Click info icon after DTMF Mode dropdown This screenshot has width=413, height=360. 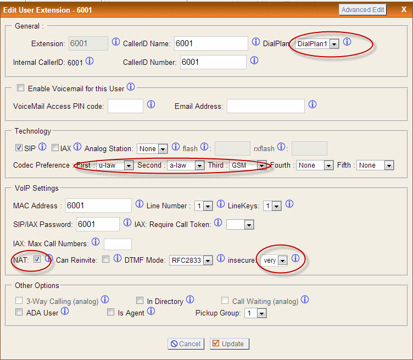pos(221,258)
